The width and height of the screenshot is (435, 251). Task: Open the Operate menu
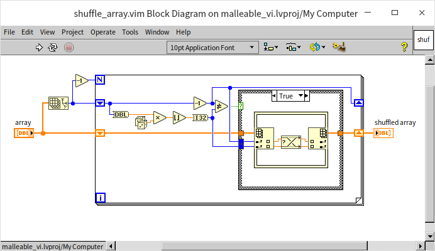point(102,32)
